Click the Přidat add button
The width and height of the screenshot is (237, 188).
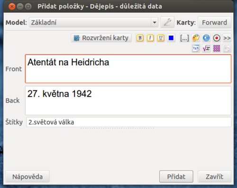pyautogui.click(x=176, y=177)
